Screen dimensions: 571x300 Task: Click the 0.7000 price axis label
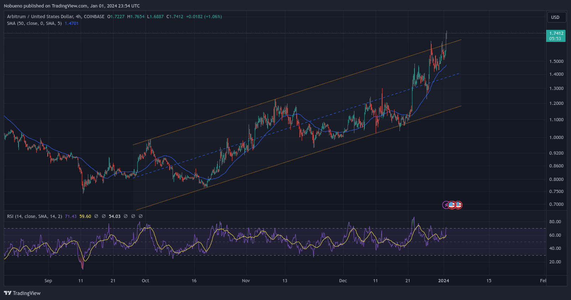(x=556, y=204)
